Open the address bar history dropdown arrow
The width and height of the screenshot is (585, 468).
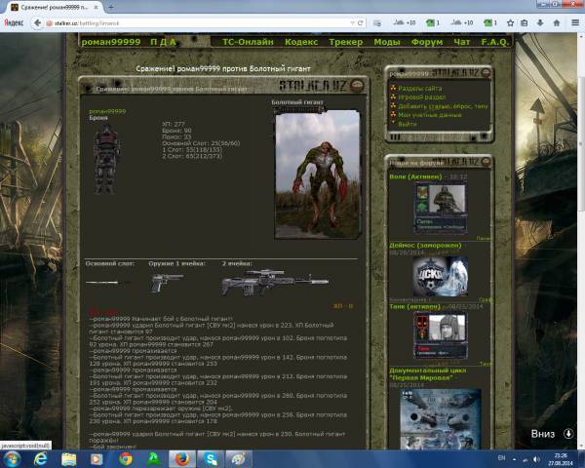(353, 23)
